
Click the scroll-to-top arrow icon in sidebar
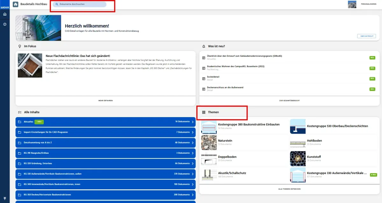[x=5, y=199]
